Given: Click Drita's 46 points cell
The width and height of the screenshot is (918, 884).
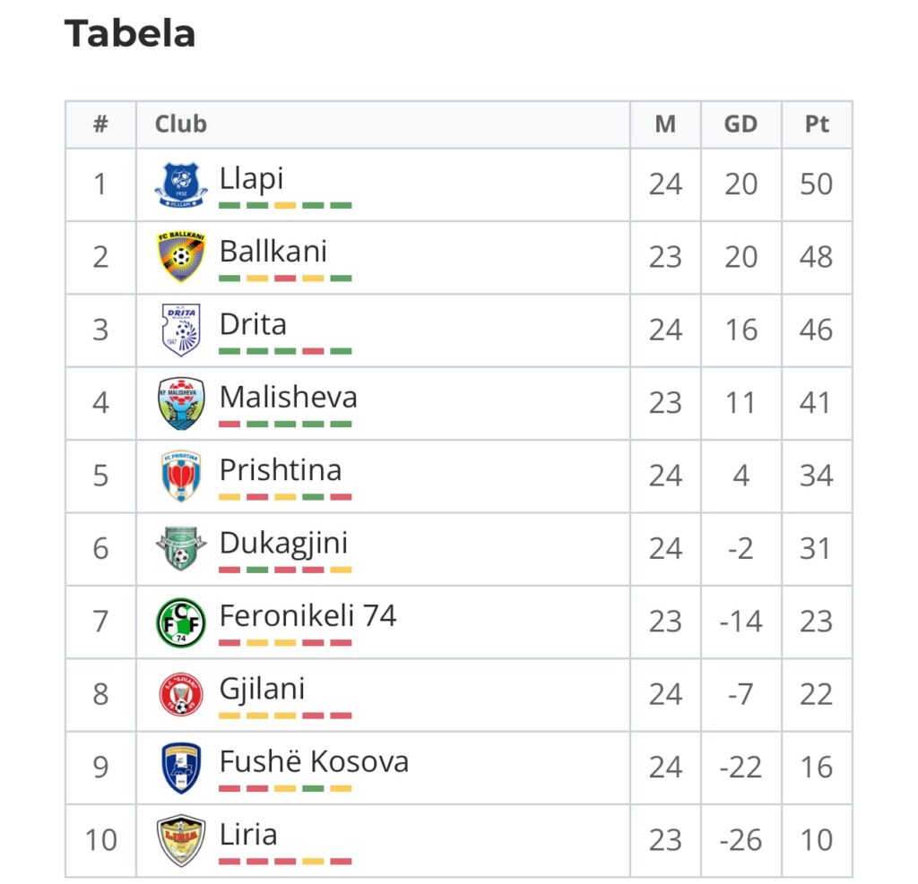Looking at the screenshot, I should point(817,330).
